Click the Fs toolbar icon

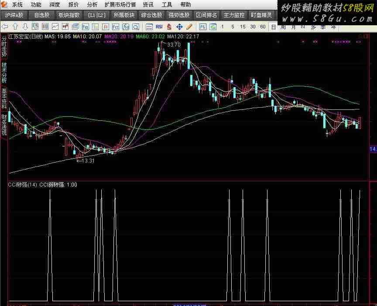pos(203,27)
